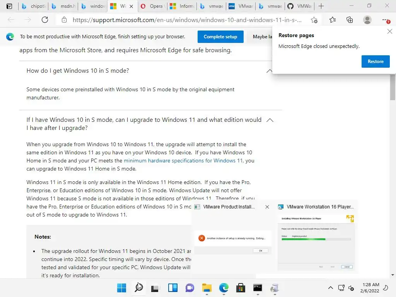Open Microsoft Store from taskbar
Image resolution: width=396 pixels, height=297 pixels.
pos(241,288)
